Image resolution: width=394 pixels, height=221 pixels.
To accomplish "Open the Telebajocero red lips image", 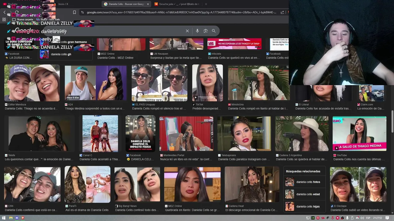I will [244, 134].
